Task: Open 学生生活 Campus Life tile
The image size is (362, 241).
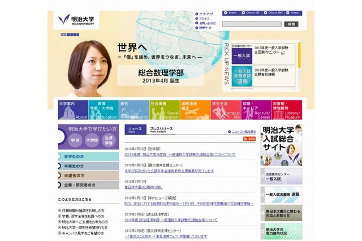Action: 226,110
